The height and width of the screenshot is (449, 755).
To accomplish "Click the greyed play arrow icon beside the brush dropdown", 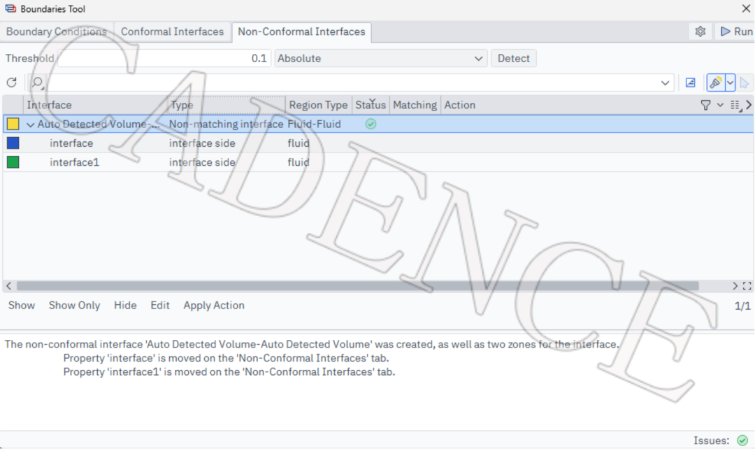I will tap(745, 83).
